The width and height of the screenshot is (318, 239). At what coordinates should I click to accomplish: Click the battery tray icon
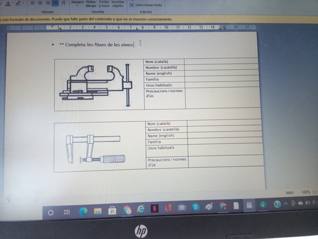coord(307,202)
